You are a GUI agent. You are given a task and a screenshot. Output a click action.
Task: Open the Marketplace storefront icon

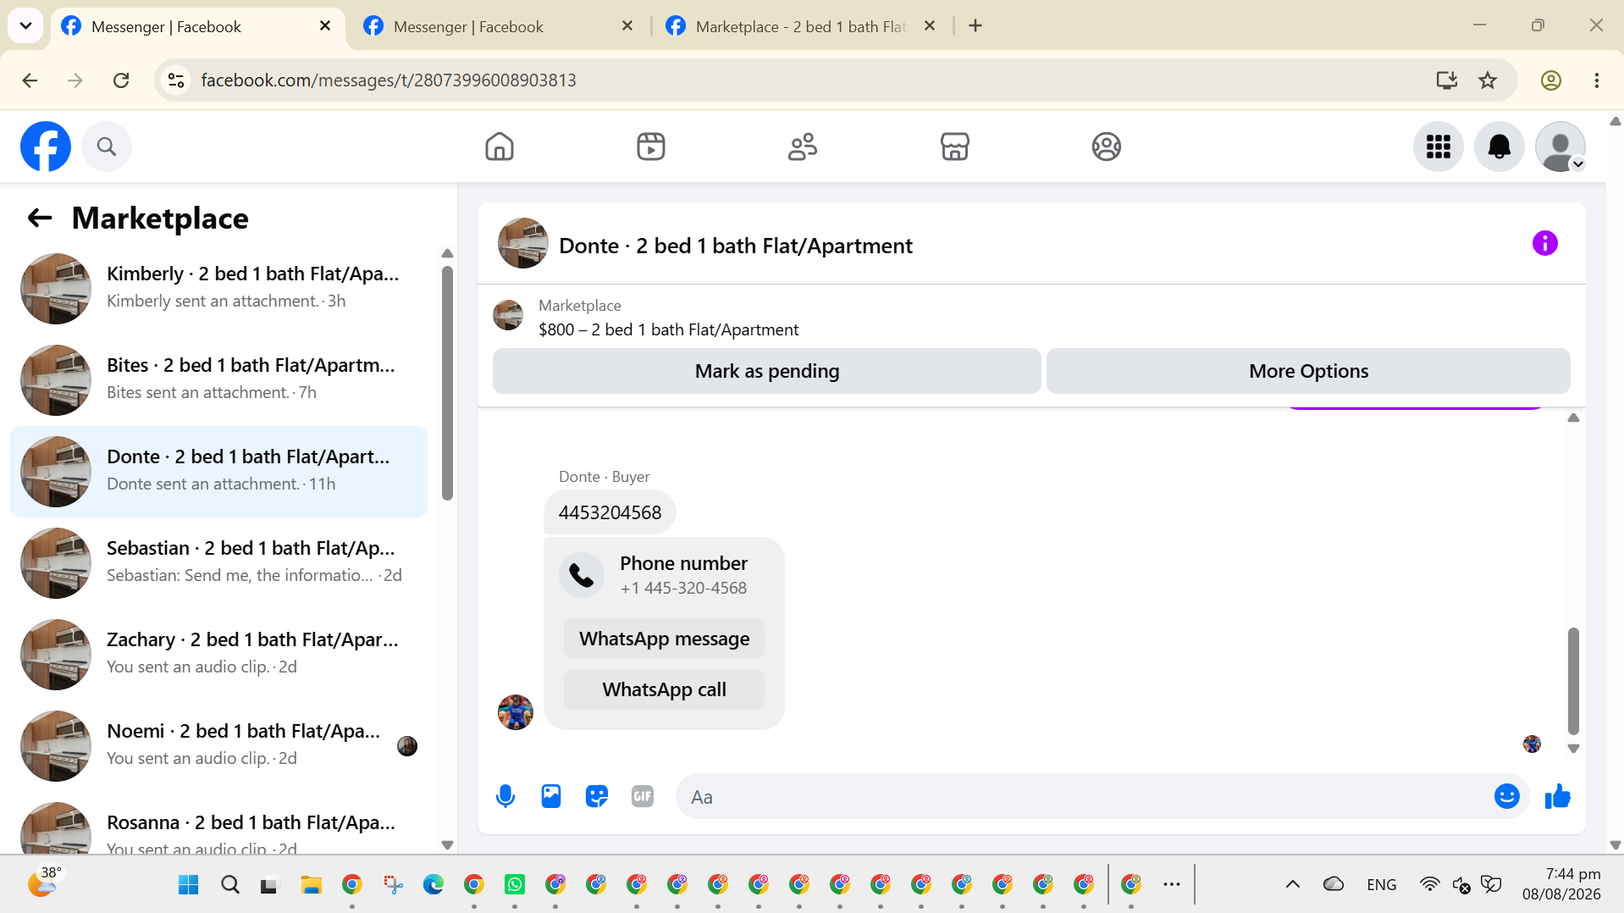(954, 147)
